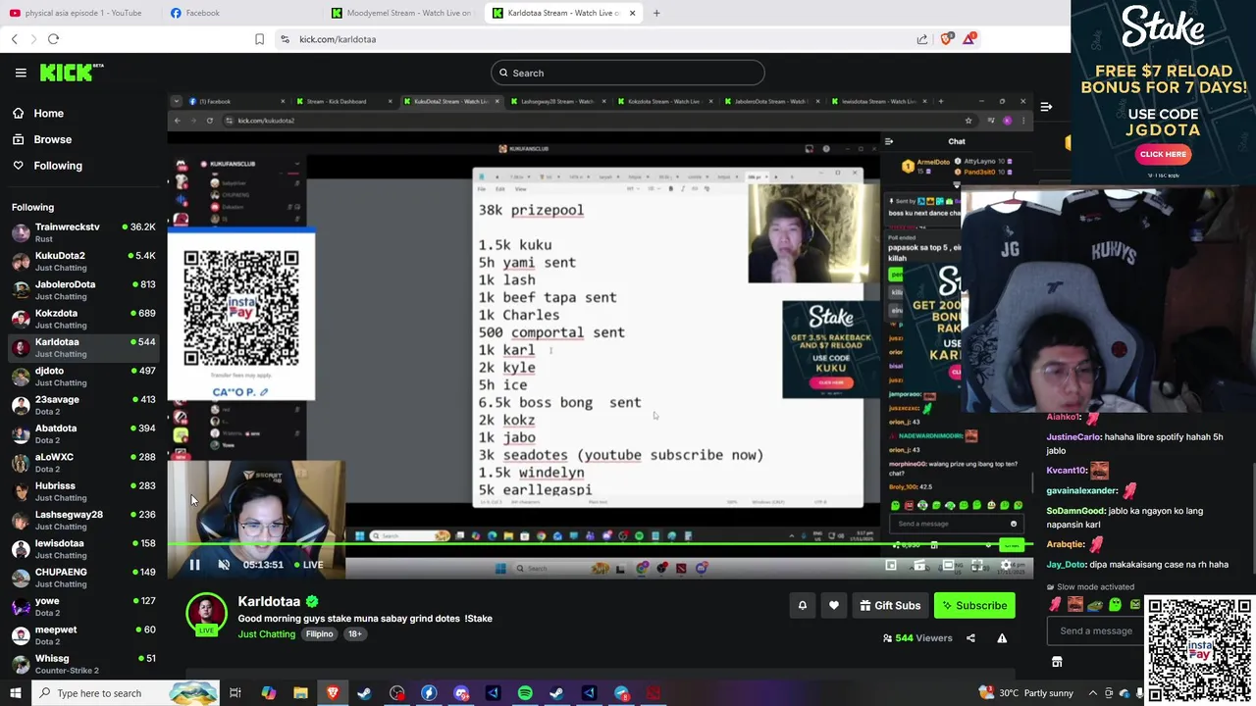Open Hubrisss channel in Following list
Image resolution: width=1256 pixels, height=706 pixels.
[82, 491]
